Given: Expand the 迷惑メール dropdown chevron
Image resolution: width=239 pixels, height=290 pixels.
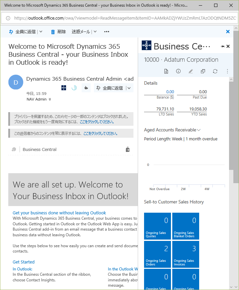Looking at the screenshot, I should click(95, 32).
